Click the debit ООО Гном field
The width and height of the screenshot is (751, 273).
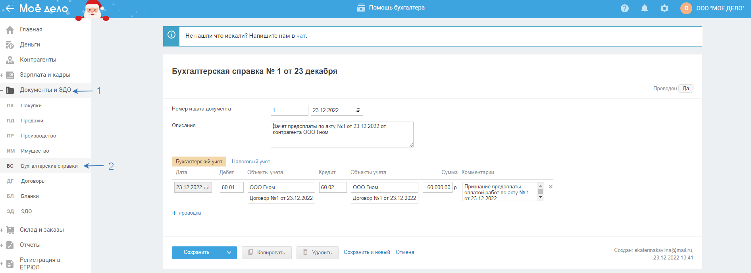281,187
